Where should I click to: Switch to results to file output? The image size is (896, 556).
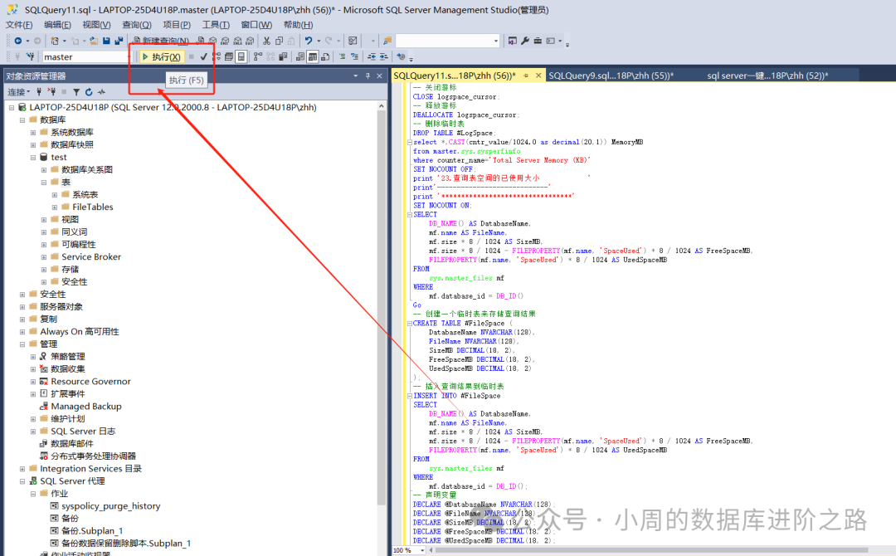[325, 56]
